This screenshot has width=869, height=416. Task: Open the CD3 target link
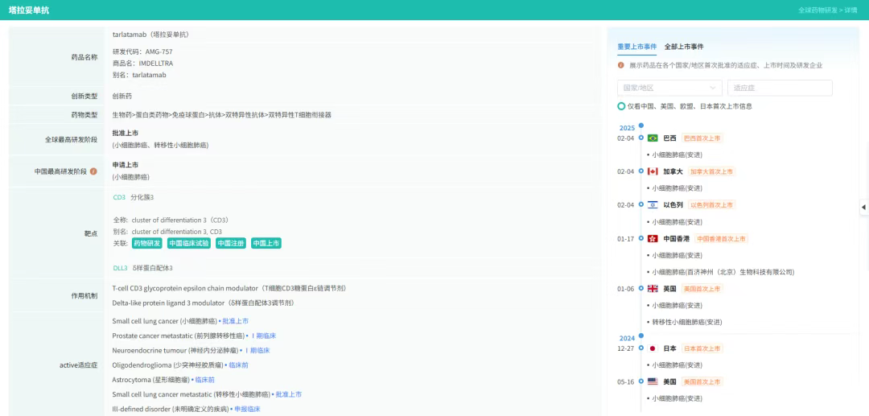(x=119, y=197)
